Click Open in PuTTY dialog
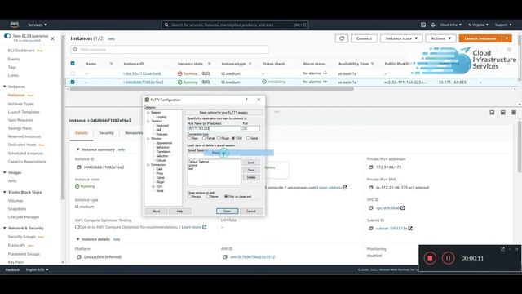The height and width of the screenshot is (294, 522). [x=227, y=212]
